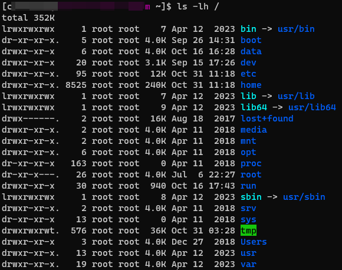Click the home directory entry
Viewport: 342px width, 270px height.
point(251,85)
